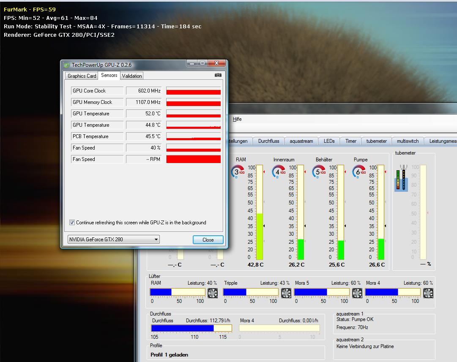Click the Fan Speed RPM value
The width and height of the screenshot is (457, 362).
144,159
